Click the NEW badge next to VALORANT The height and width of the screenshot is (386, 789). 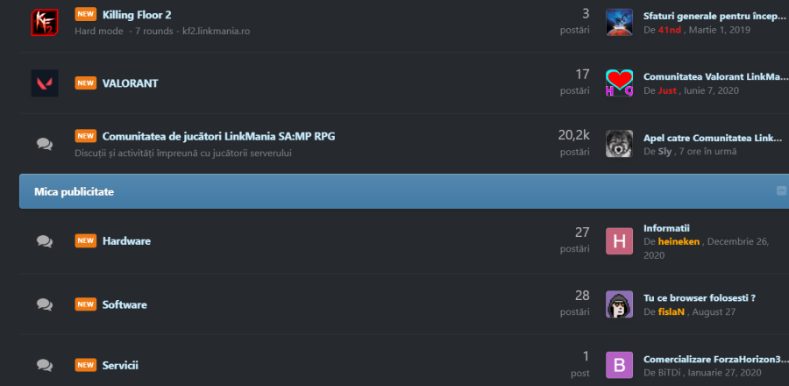[85, 83]
